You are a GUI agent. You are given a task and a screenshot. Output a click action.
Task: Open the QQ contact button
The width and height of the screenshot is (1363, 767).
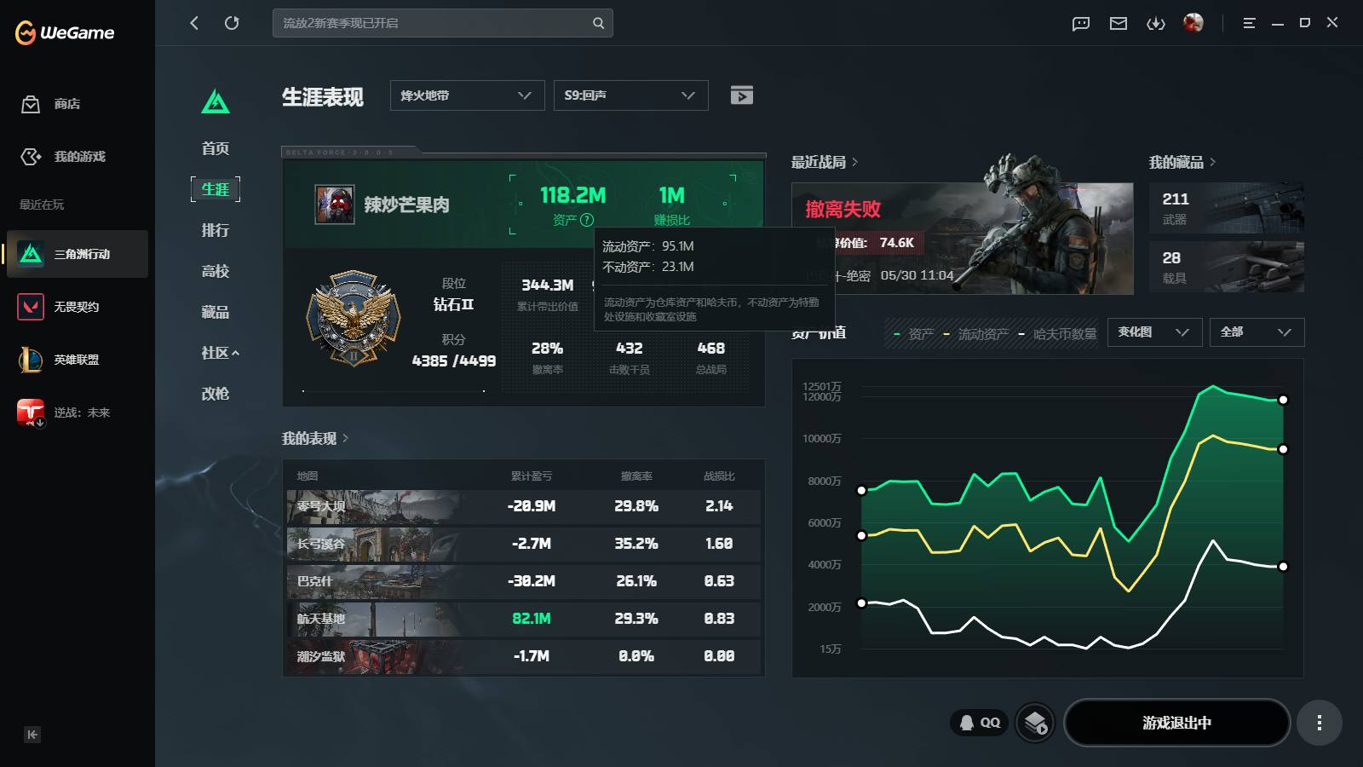point(980,723)
